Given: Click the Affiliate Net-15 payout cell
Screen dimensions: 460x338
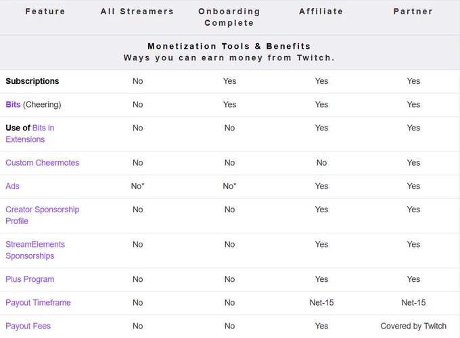Looking at the screenshot, I should point(321,303).
